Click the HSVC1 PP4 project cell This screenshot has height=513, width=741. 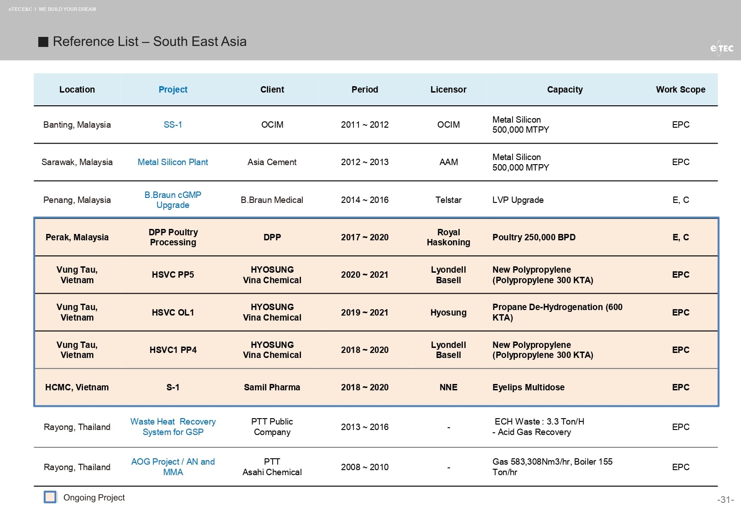click(173, 350)
